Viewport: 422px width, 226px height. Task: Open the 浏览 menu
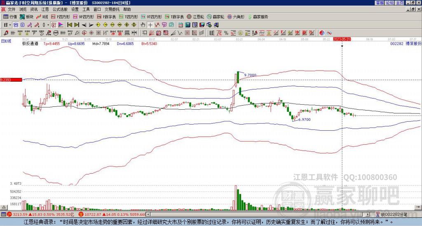(23, 9)
